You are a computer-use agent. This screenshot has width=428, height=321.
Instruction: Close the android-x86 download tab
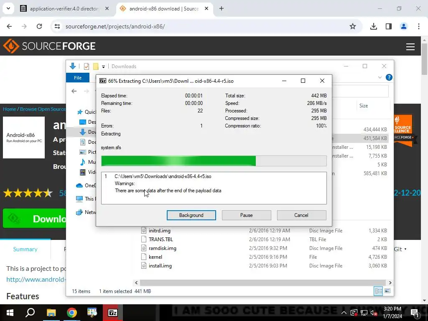pyautogui.click(x=206, y=8)
